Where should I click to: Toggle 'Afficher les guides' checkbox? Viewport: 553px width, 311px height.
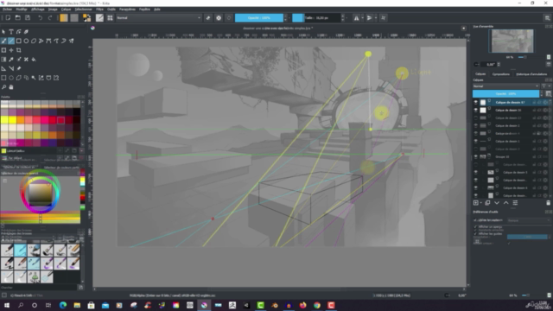point(475,233)
